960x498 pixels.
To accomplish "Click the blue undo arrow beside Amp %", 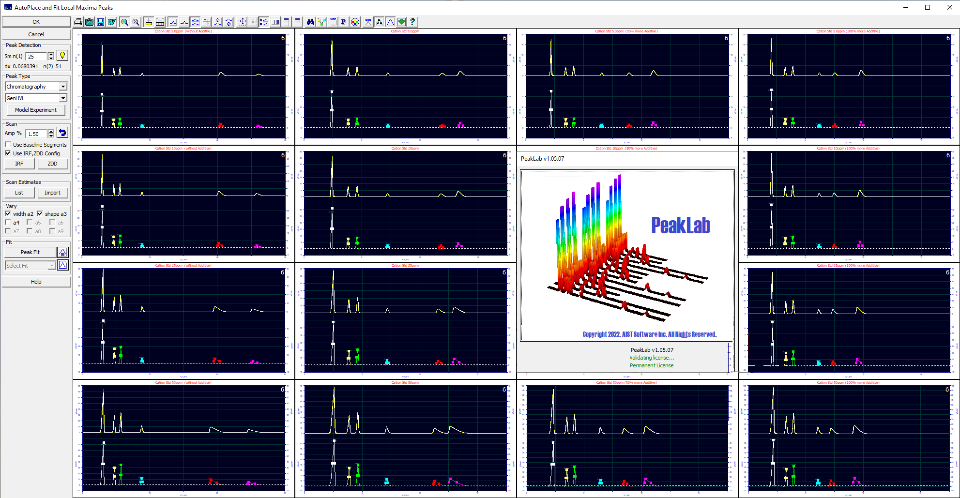I will click(62, 132).
